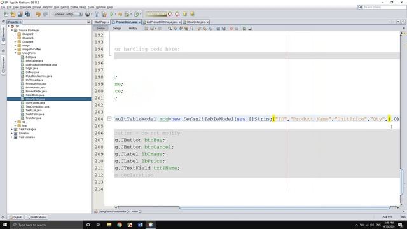Select Transfer.java in the project tree
The image size is (407, 229).
pyautogui.click(x=33, y=118)
